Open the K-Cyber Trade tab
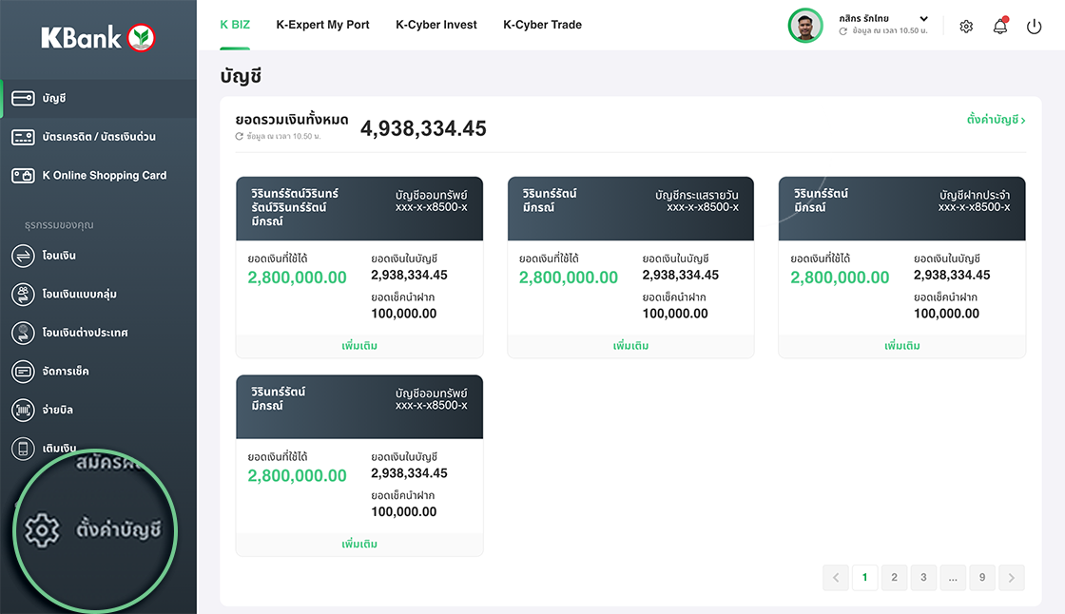The height and width of the screenshot is (614, 1065). [x=542, y=25]
